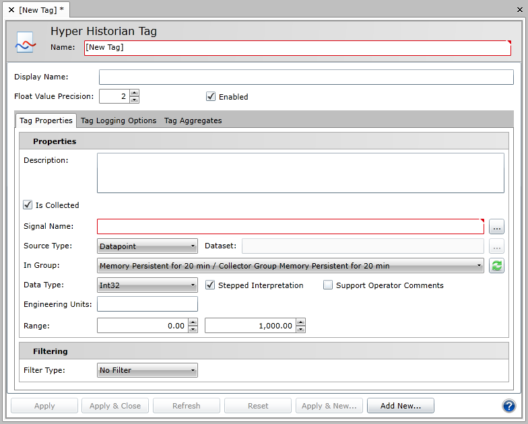The image size is (528, 424).
Task: Increase the Range maximum value using up arrow
Action: coord(300,322)
